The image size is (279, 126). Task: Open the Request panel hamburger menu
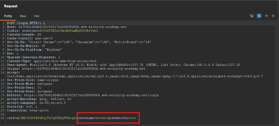(273, 16)
